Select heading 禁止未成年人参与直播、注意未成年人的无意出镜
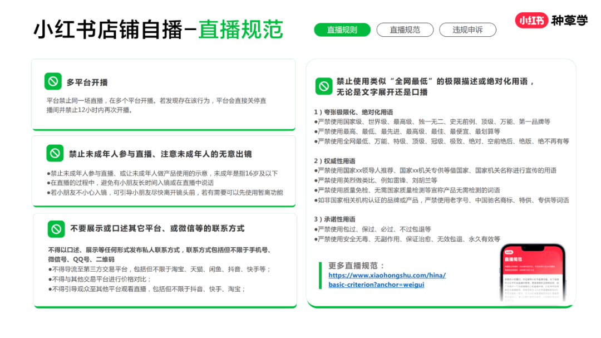 160,154
